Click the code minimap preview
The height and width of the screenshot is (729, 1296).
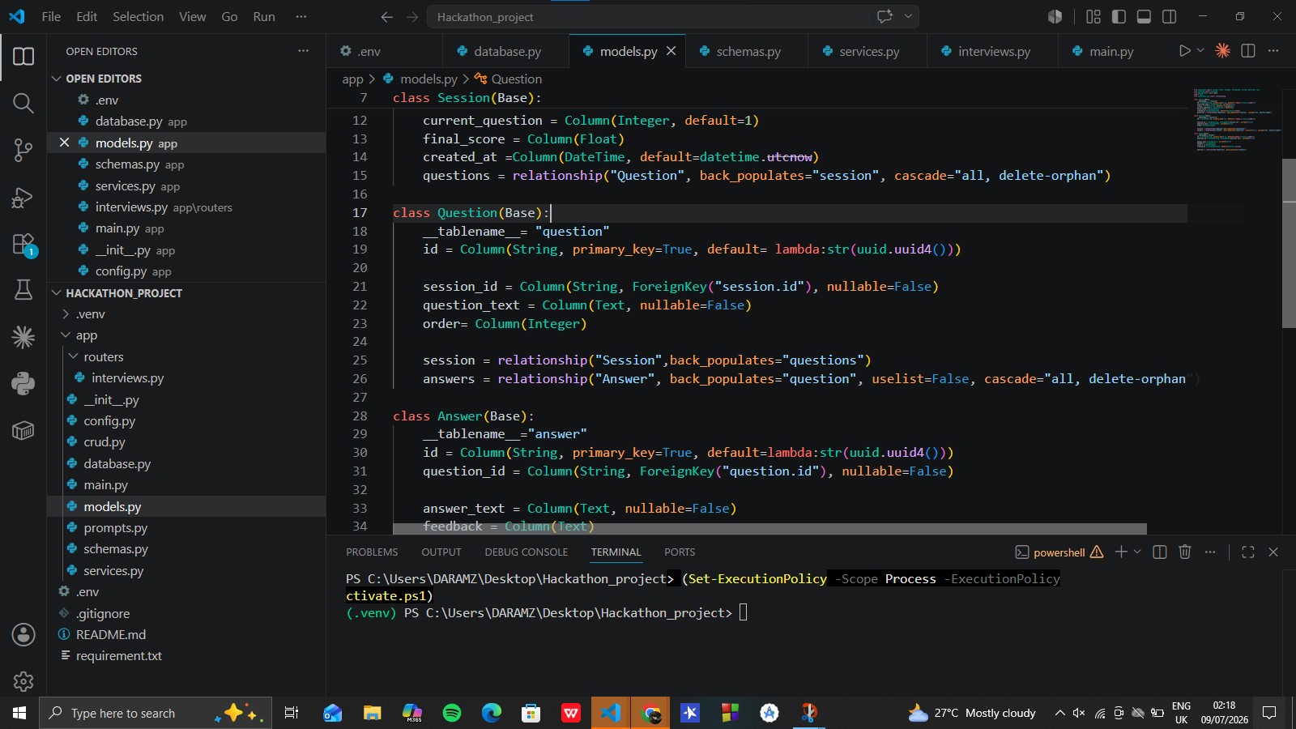(x=1237, y=119)
